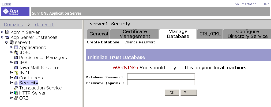This screenshot has height=107, width=271.
Task: Expand the JNDI tree node
Action: pos(11,72)
